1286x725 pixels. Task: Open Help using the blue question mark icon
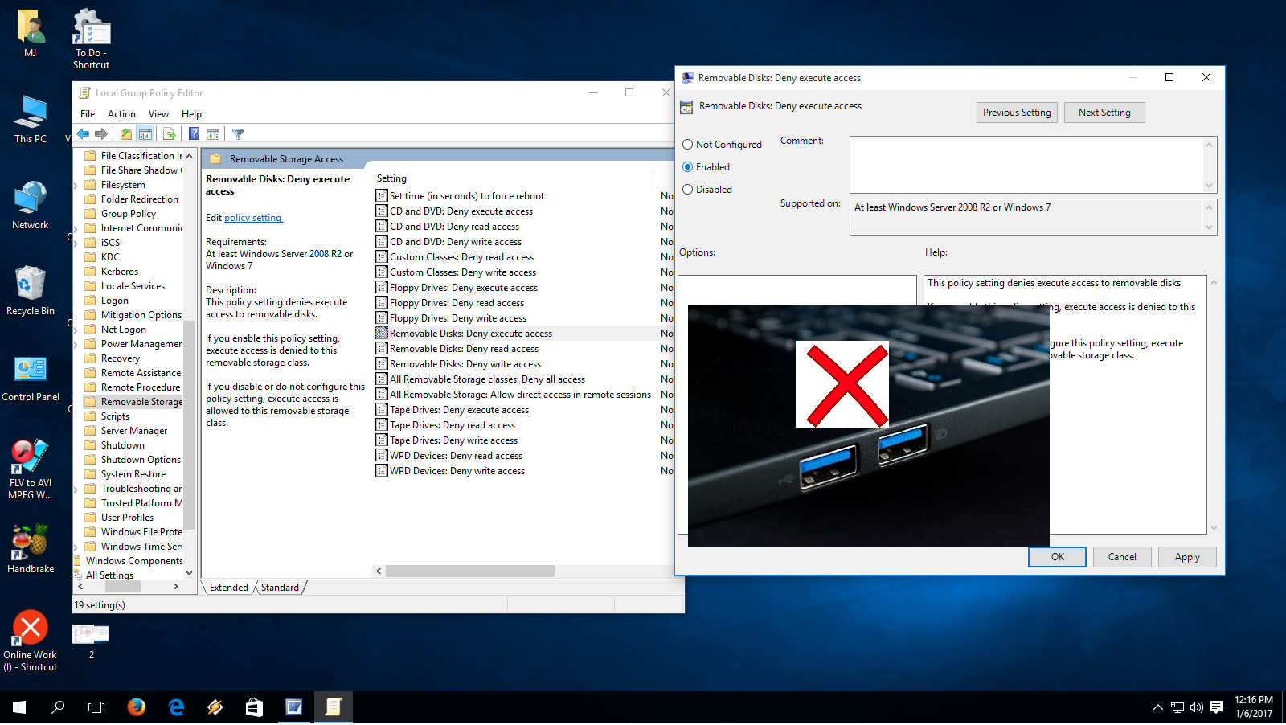pos(194,133)
